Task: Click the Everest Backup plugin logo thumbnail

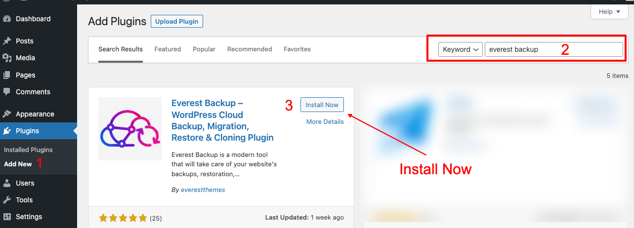Action: click(130, 129)
